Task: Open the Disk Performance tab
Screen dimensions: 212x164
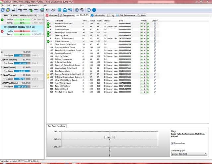Action: 126,15
